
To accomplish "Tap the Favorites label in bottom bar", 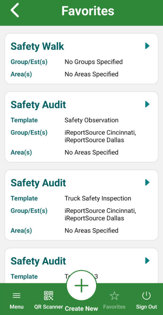I will click(114, 307).
